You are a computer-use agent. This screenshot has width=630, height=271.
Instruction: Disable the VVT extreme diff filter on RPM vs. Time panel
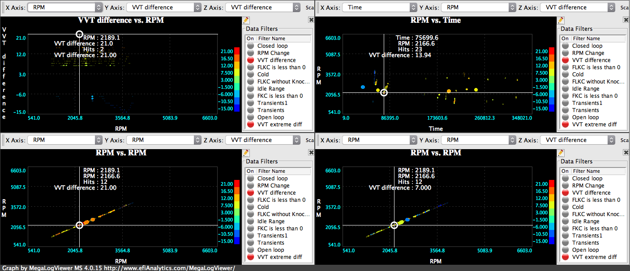coord(565,124)
